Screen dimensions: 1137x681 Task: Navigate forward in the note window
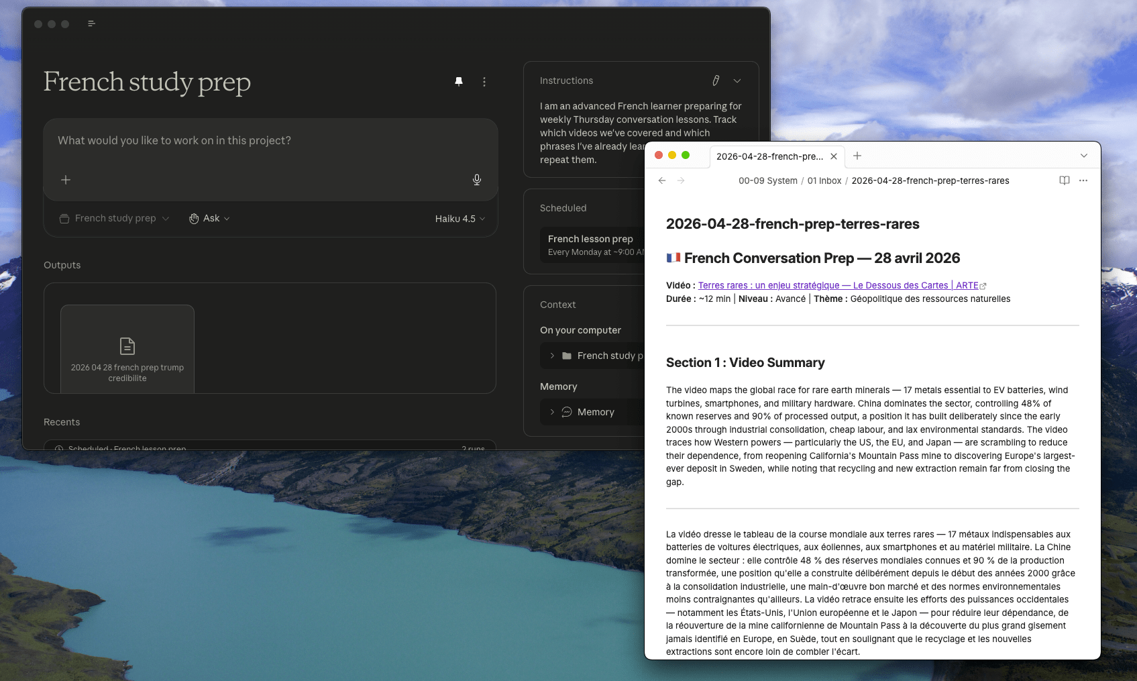pos(681,180)
